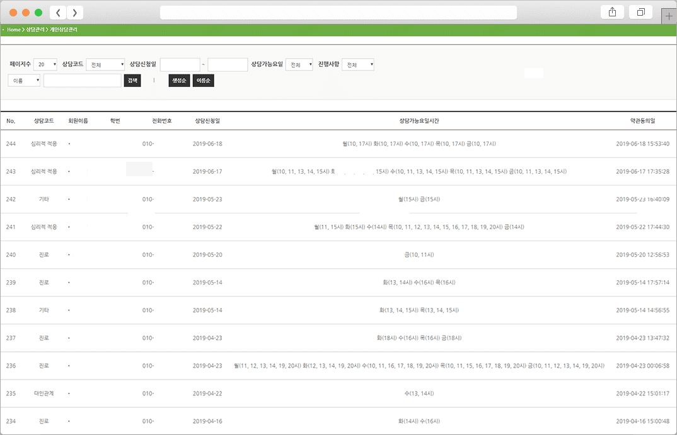This screenshot has height=435, width=677.
Task: Select 기타 code in row 242
Action: point(44,199)
